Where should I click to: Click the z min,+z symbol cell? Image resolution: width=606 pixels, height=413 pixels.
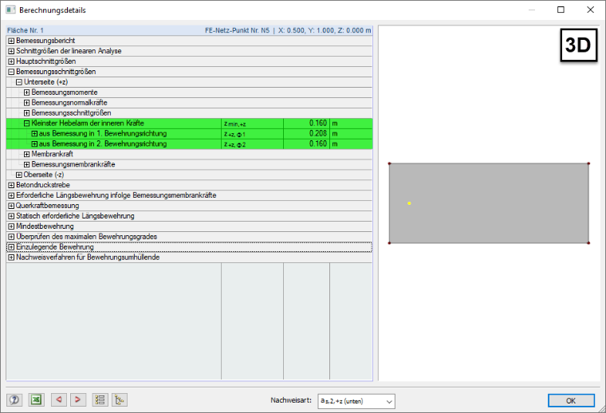pos(252,124)
